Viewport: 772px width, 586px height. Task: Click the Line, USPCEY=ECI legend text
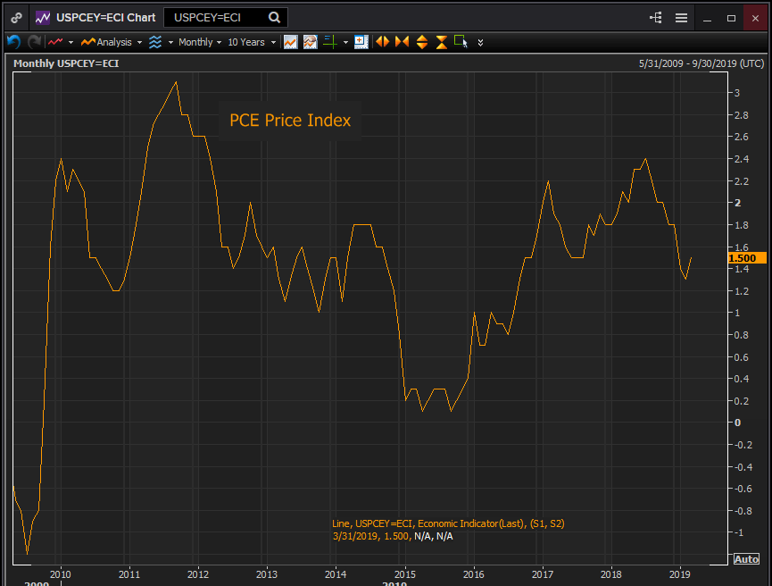[x=448, y=523]
